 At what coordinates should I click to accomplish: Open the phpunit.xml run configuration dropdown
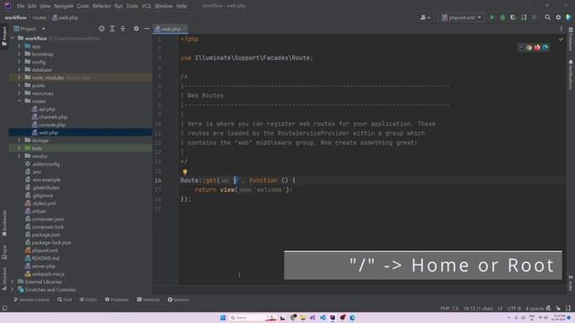click(x=461, y=17)
